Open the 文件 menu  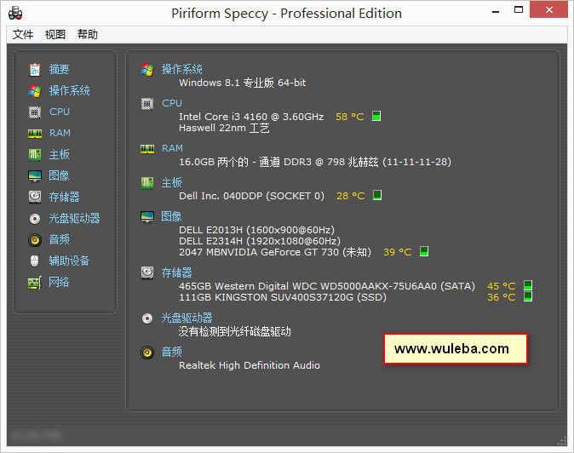point(23,34)
